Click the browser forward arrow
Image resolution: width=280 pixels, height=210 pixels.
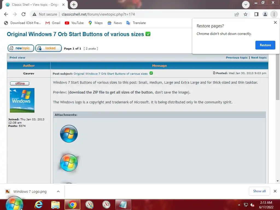click(x=15, y=14)
